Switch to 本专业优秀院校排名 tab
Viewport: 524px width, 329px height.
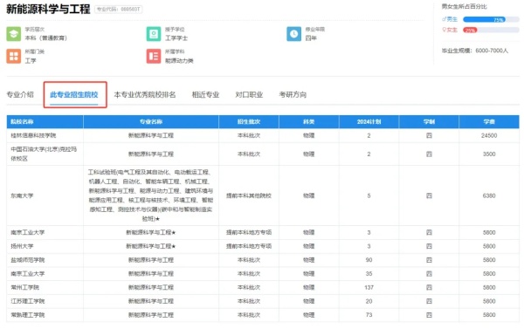[145, 95]
